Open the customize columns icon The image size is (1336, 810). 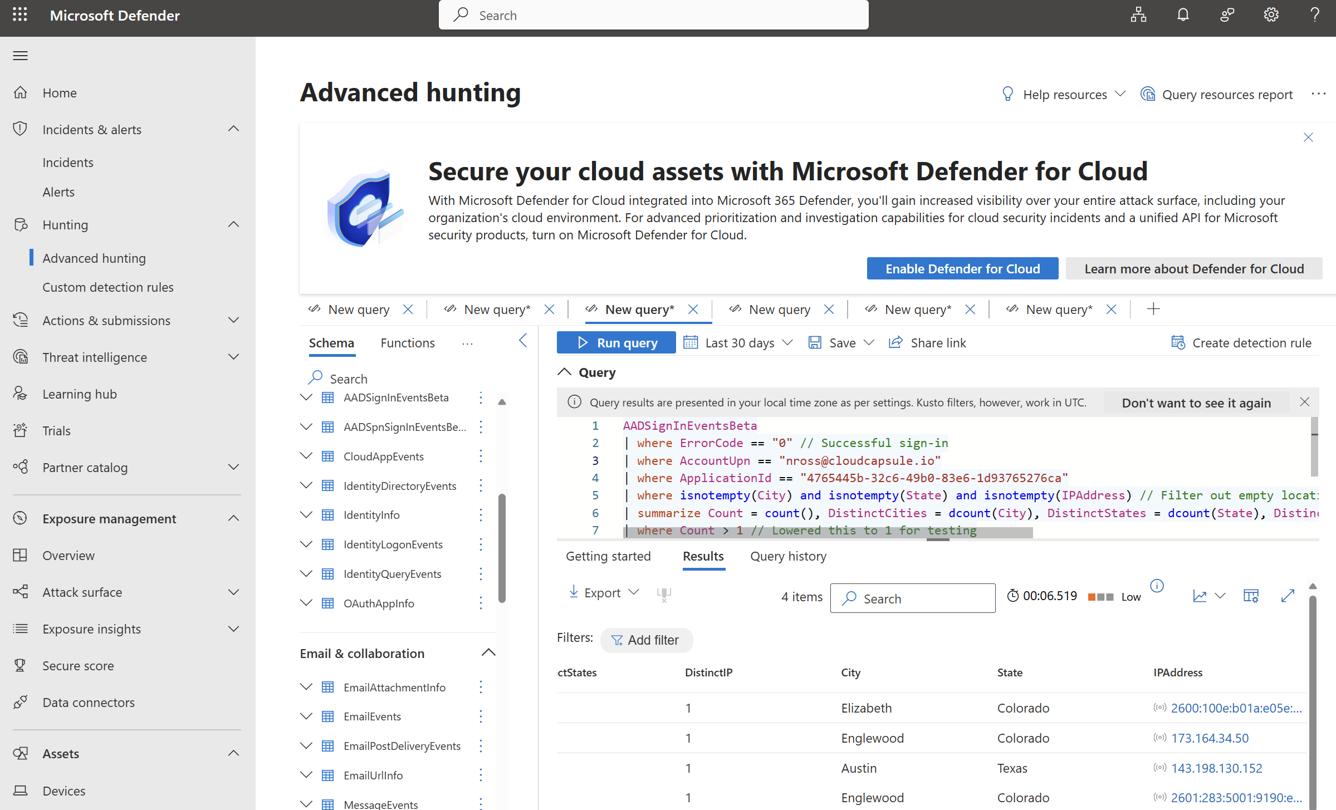click(1251, 596)
